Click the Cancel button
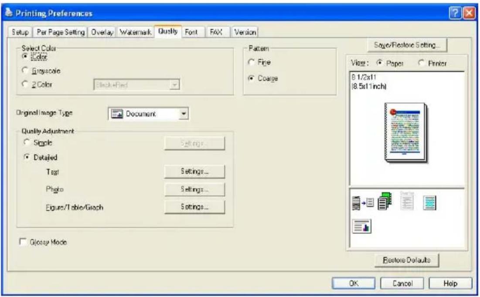The image size is (480, 297). (402, 283)
